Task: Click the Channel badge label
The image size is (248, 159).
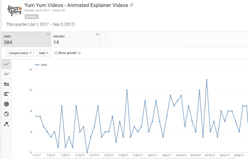Action: (x=32, y=17)
